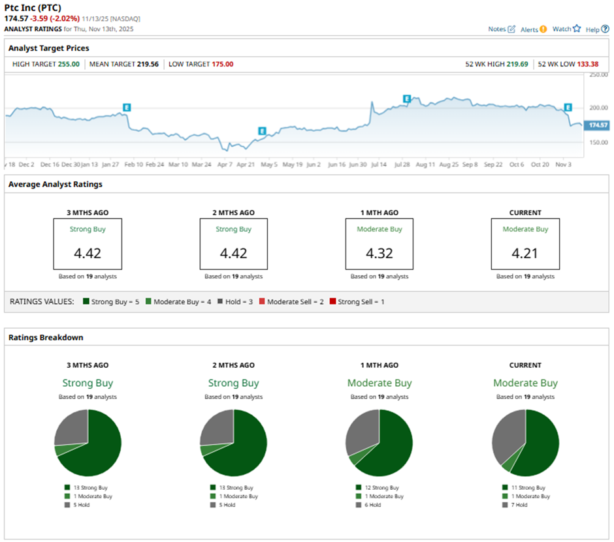Image resolution: width=614 pixels, height=542 pixels.
Task: Click the orange Alerts bell icon
Action: [543, 29]
